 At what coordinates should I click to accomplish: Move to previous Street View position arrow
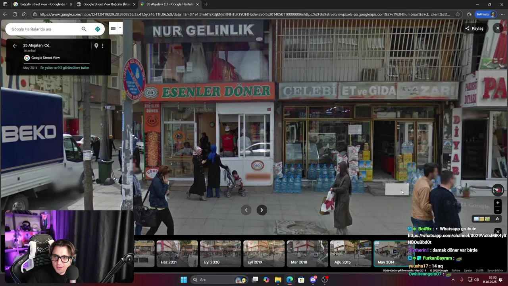[246, 210]
